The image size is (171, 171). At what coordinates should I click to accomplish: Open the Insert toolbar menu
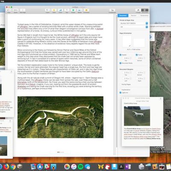pyautogui.click(x=47, y=10)
